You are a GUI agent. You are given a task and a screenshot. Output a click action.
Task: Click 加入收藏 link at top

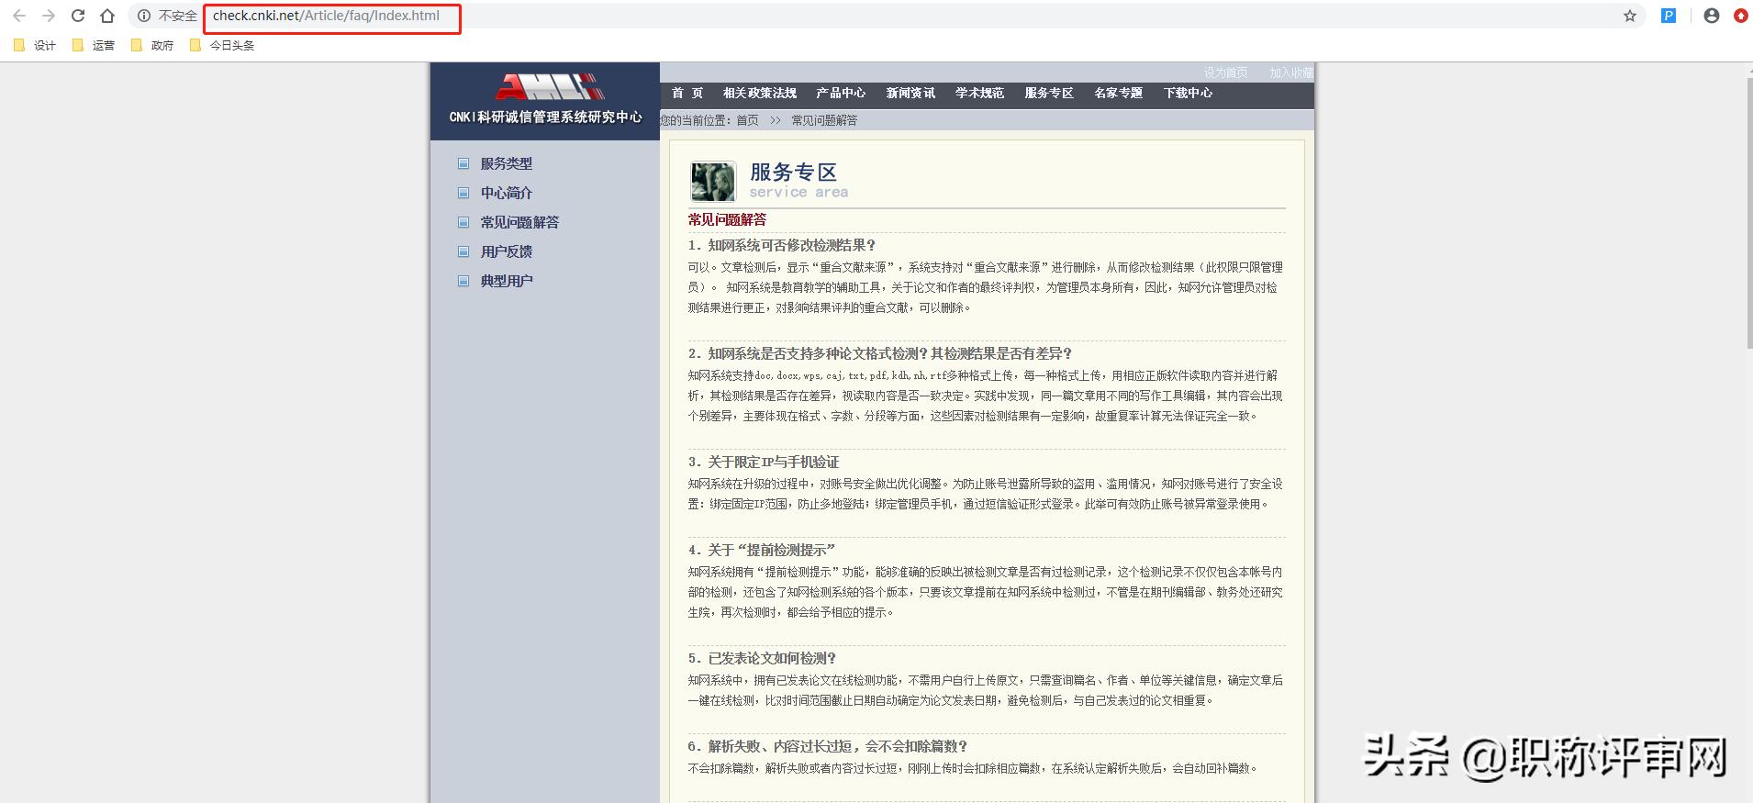coord(1291,72)
